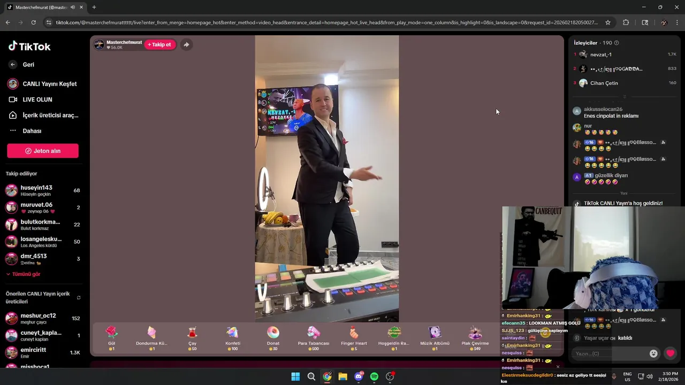Send the Finger Heart gift
The width and height of the screenshot is (685, 385).
pos(354,338)
